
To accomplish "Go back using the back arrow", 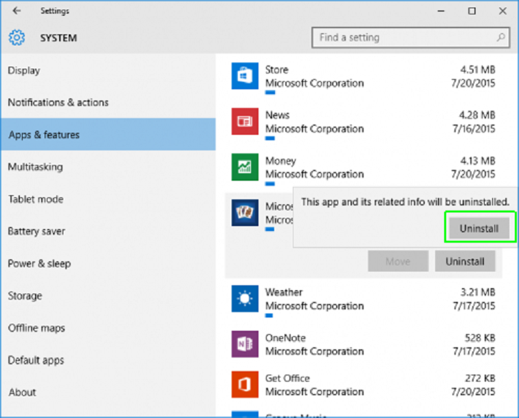I will pyautogui.click(x=16, y=11).
